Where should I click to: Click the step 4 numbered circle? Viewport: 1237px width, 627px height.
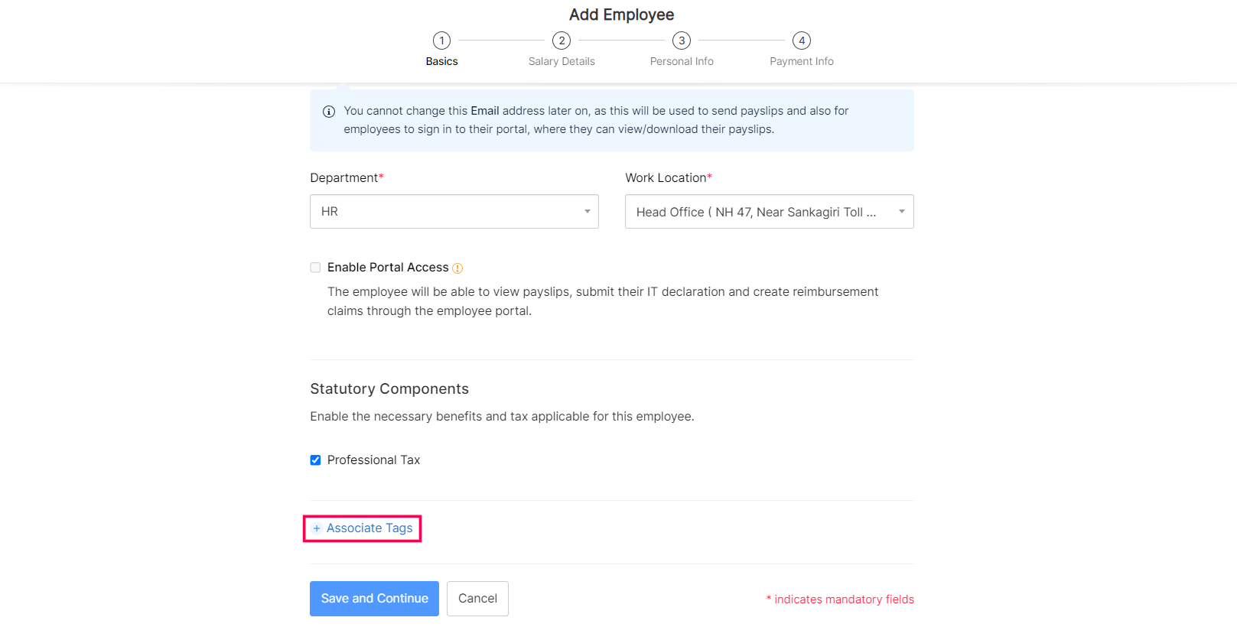[x=802, y=41]
